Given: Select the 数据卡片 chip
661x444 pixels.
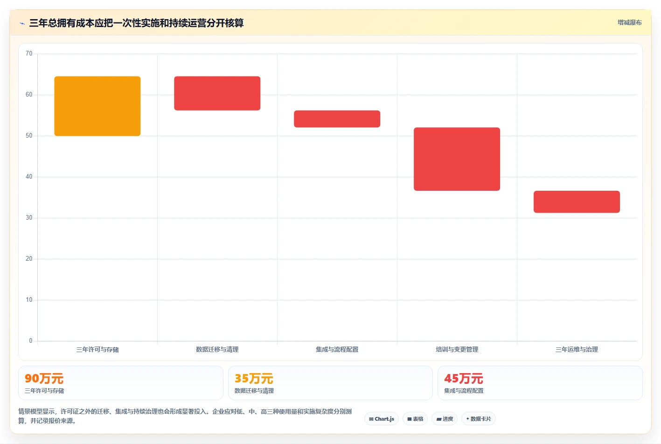Looking at the screenshot, I should coord(479,419).
